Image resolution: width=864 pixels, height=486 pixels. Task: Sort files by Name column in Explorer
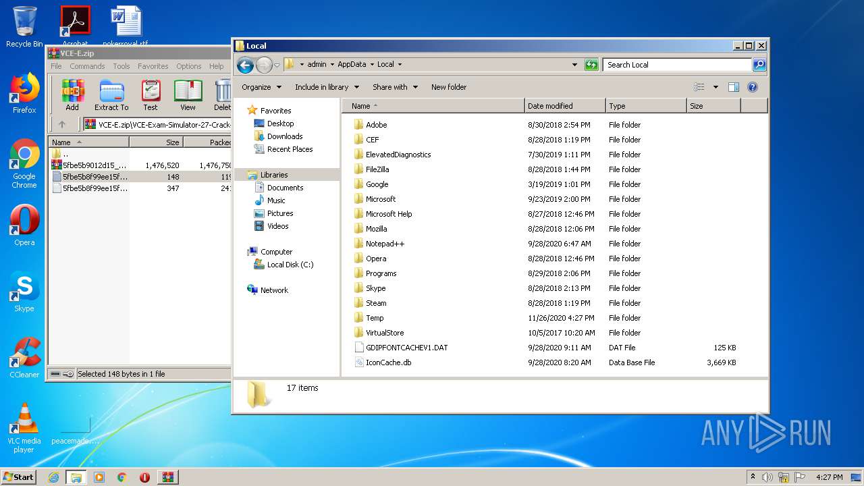pos(433,106)
